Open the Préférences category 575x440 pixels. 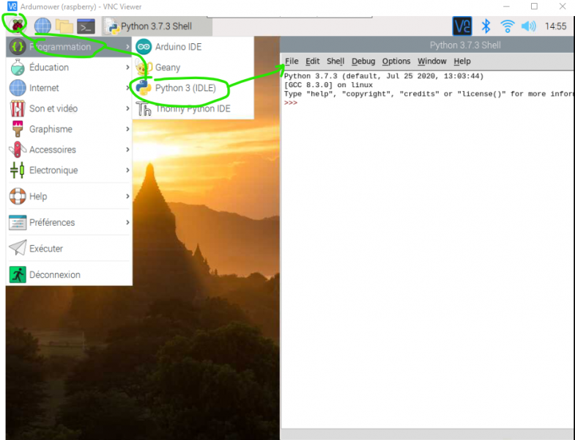(69, 222)
